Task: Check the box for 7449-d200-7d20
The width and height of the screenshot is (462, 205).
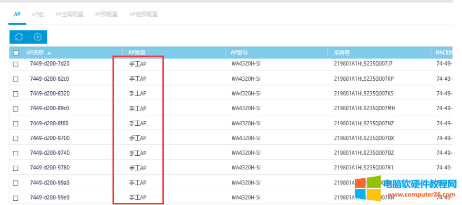Action: pyautogui.click(x=16, y=64)
